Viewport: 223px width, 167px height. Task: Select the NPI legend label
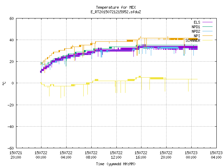click(197, 36)
